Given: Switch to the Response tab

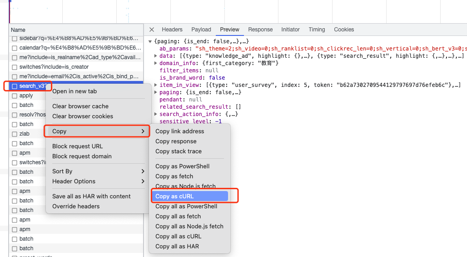Looking at the screenshot, I should point(260,30).
